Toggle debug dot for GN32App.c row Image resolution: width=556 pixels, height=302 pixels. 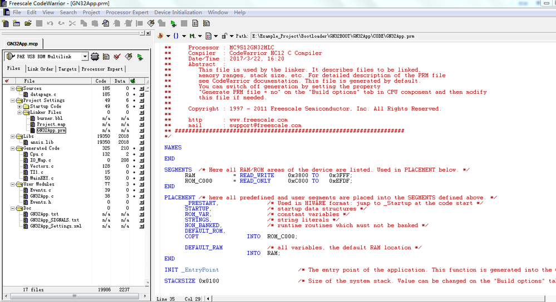click(134, 197)
